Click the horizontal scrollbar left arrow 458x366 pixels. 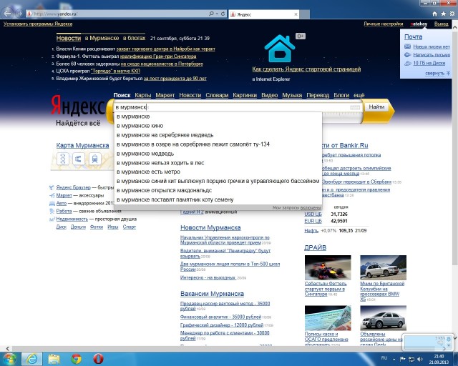8,348
